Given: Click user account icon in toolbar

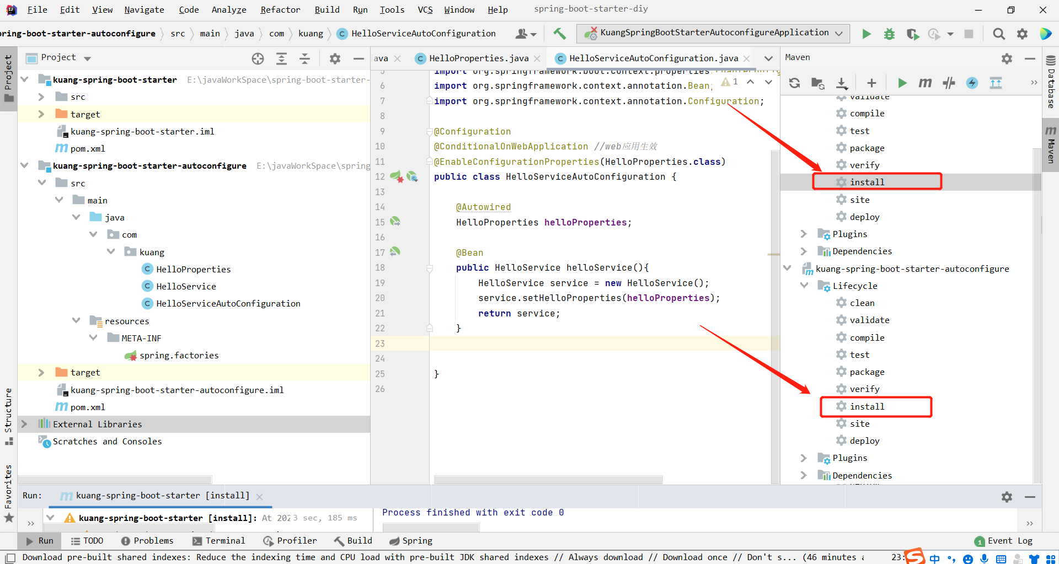Looking at the screenshot, I should (525, 34).
